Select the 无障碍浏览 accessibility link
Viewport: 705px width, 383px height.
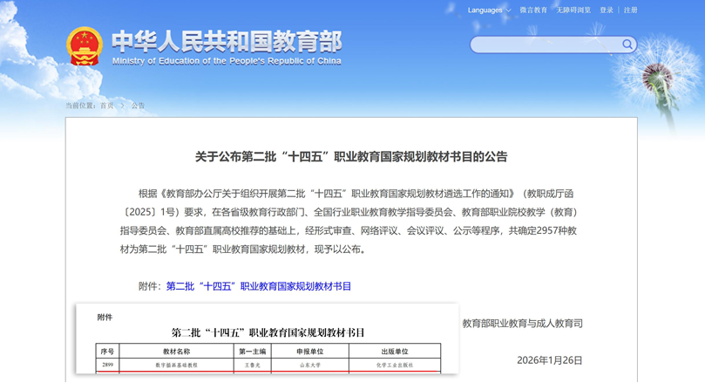pyautogui.click(x=573, y=10)
